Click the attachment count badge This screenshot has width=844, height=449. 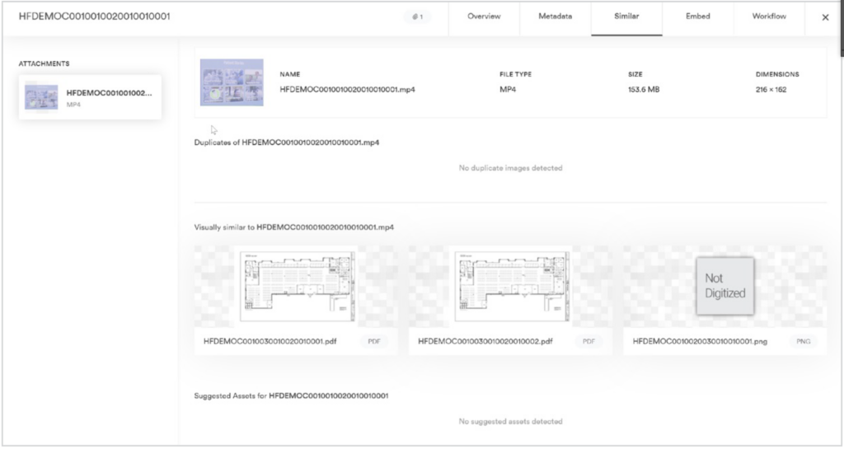pos(417,16)
